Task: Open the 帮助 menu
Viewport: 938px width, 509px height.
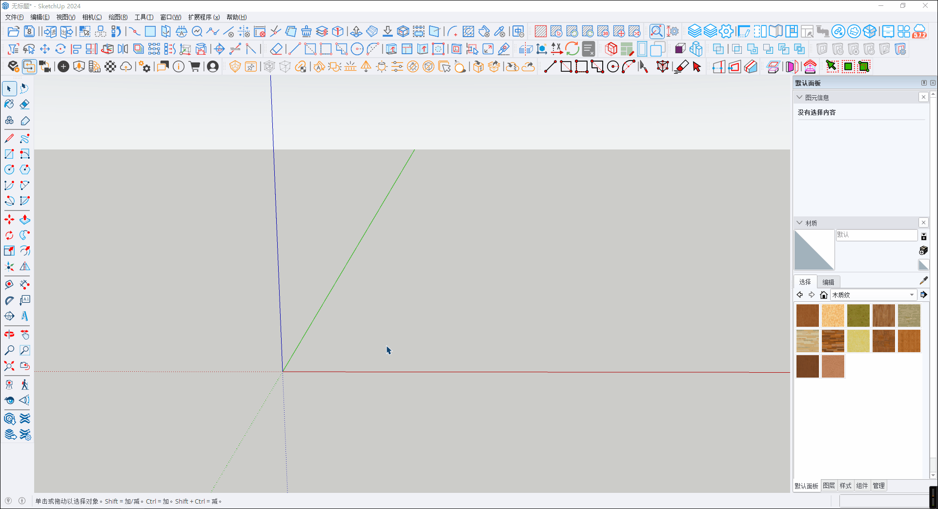Action: click(237, 17)
